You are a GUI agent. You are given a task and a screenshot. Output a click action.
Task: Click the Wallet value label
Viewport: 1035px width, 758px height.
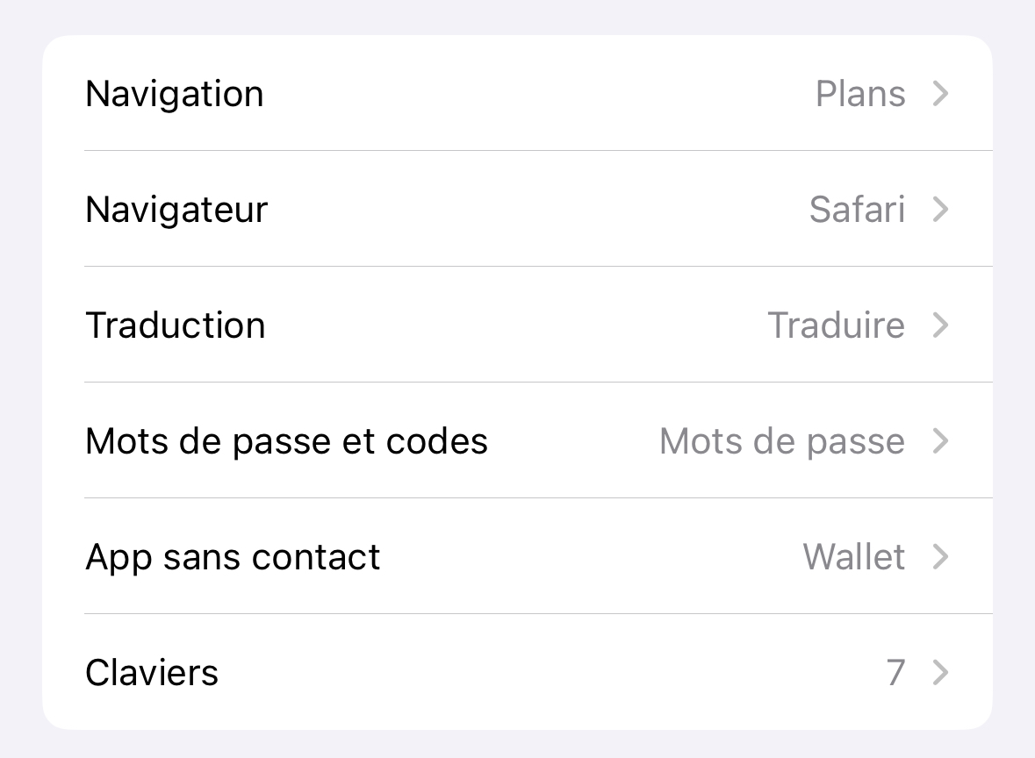[853, 556]
